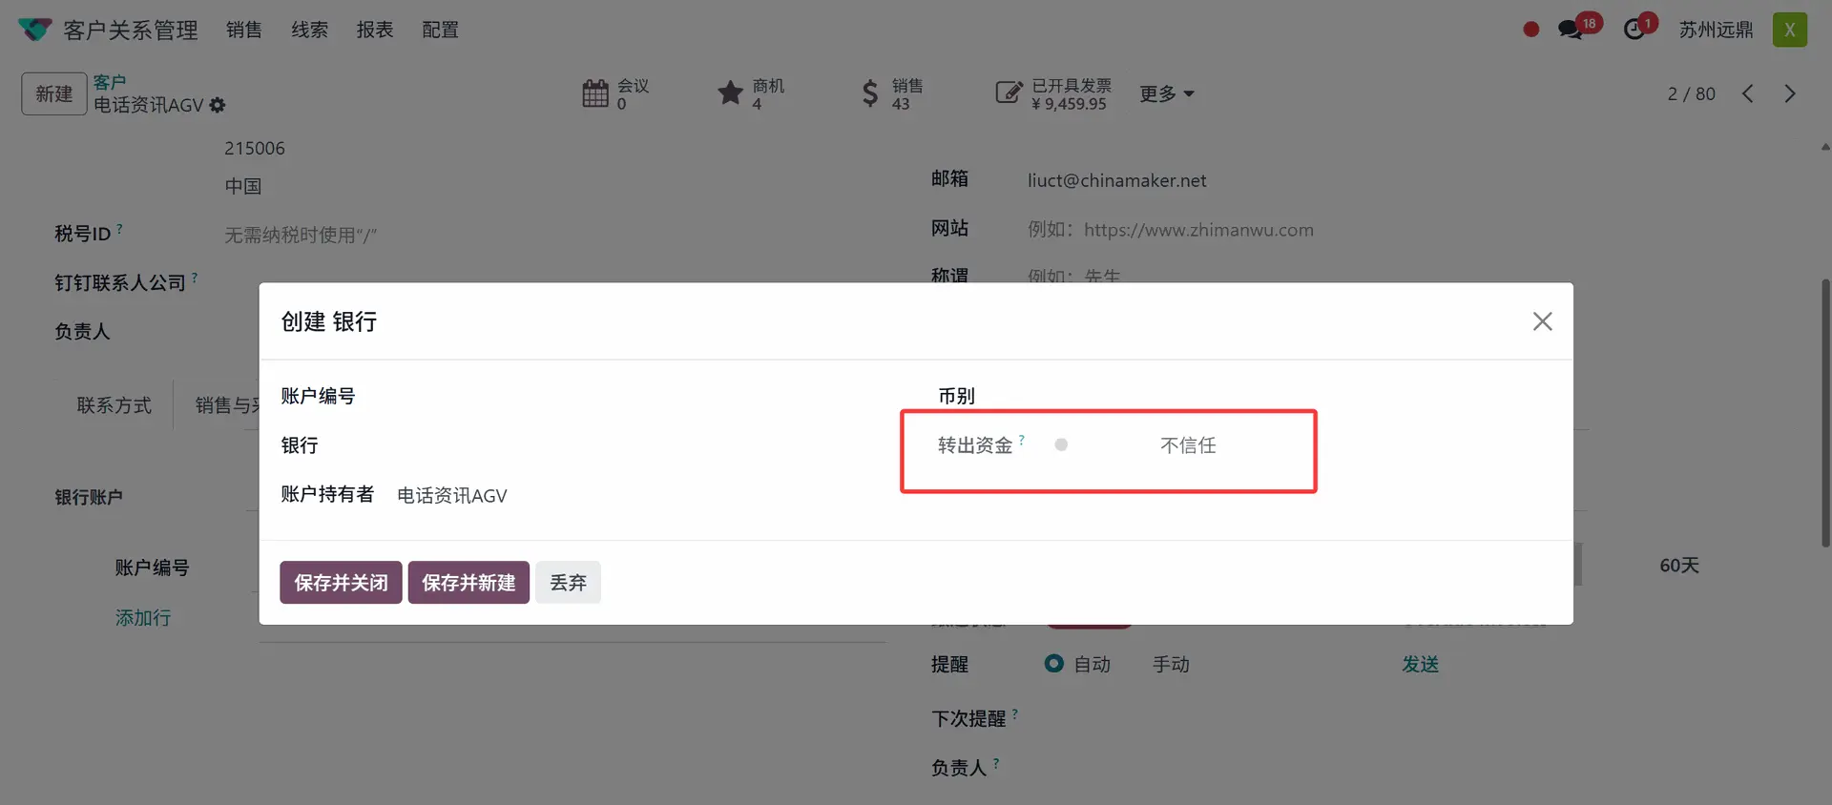The height and width of the screenshot is (805, 1832).
Task: Click the CRM app logo icon
Action: coord(35,30)
